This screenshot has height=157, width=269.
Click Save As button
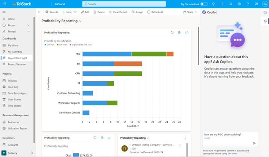(52, 12)
